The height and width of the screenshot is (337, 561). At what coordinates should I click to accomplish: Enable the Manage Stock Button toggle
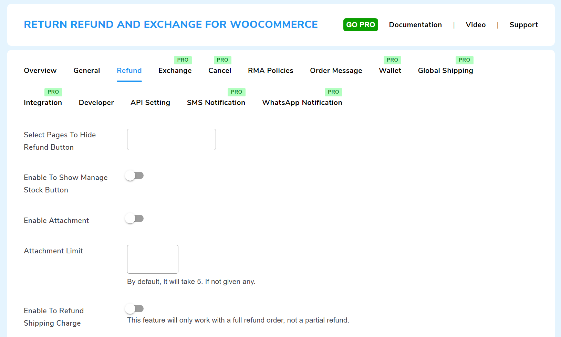click(135, 176)
